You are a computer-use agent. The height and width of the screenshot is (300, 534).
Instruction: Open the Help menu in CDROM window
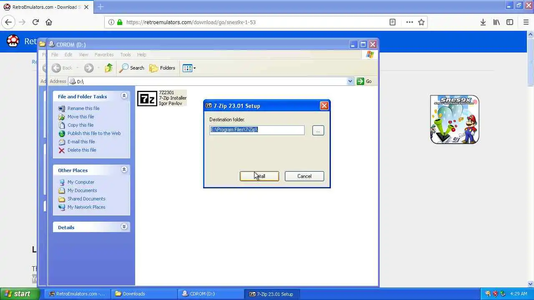[142, 55]
